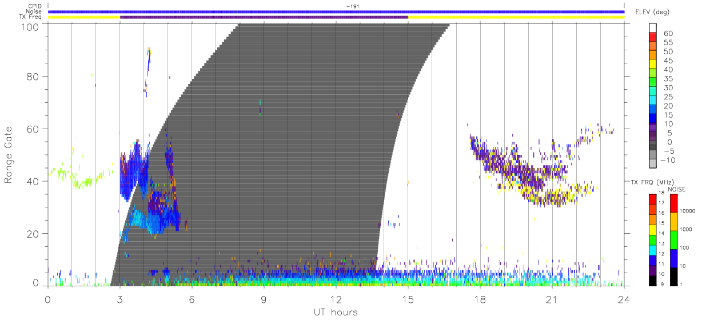
Task: Click the black bottom segment of NOISE bar
Action: 675,276
